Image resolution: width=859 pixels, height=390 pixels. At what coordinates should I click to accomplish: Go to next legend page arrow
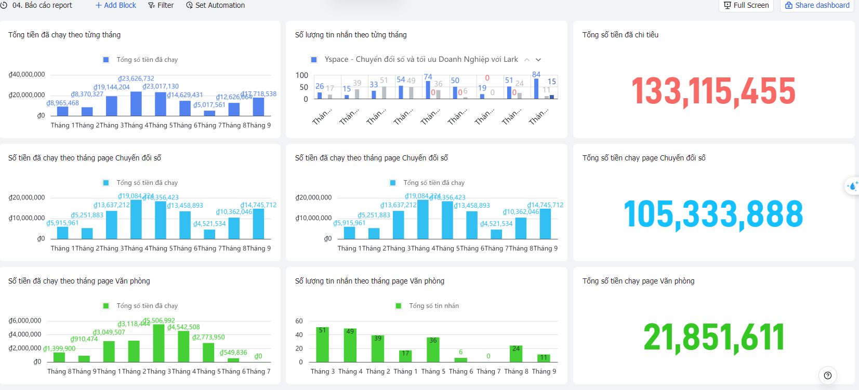538,60
